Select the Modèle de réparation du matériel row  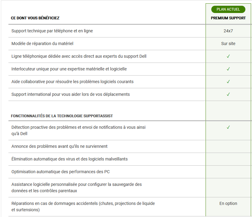coord(42,44)
